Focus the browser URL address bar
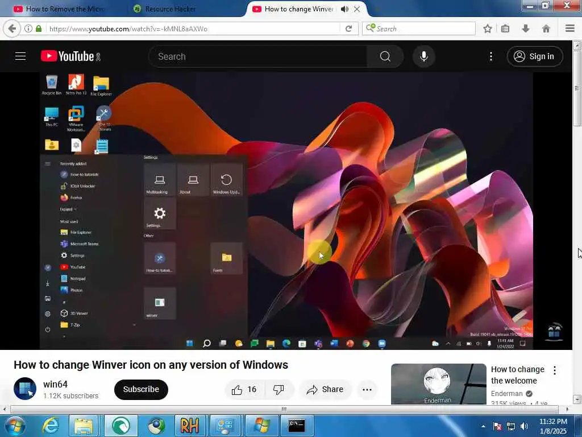The width and height of the screenshot is (582, 437). tap(193, 28)
